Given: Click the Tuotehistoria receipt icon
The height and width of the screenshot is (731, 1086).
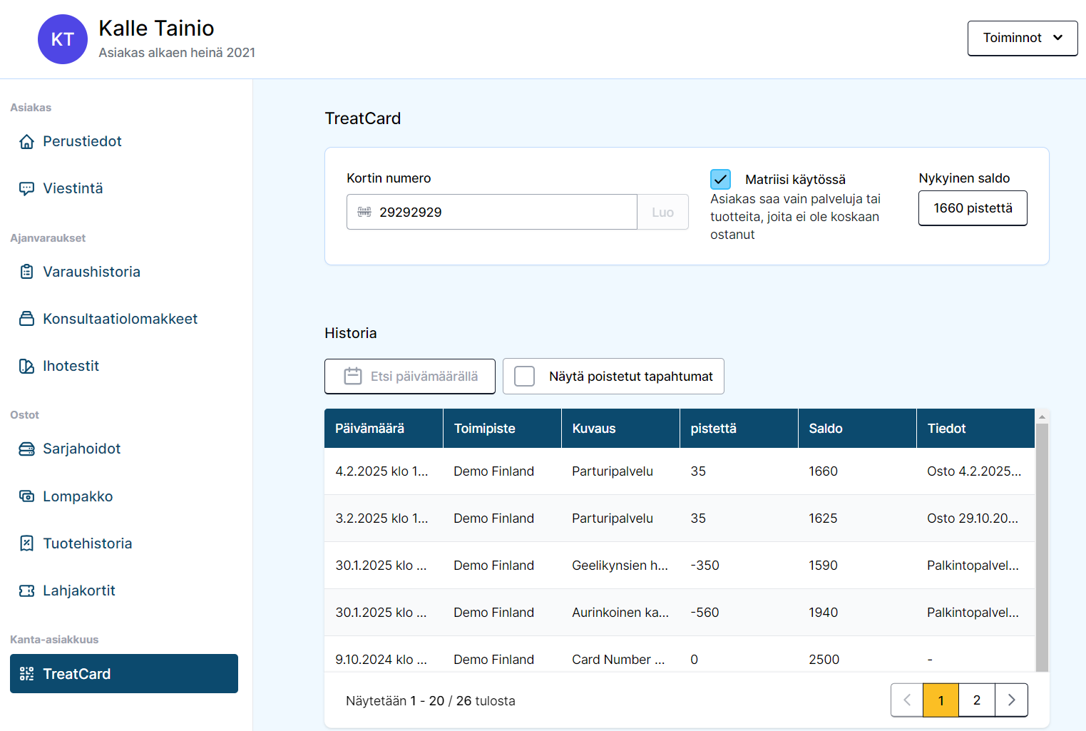Looking at the screenshot, I should (x=26, y=543).
